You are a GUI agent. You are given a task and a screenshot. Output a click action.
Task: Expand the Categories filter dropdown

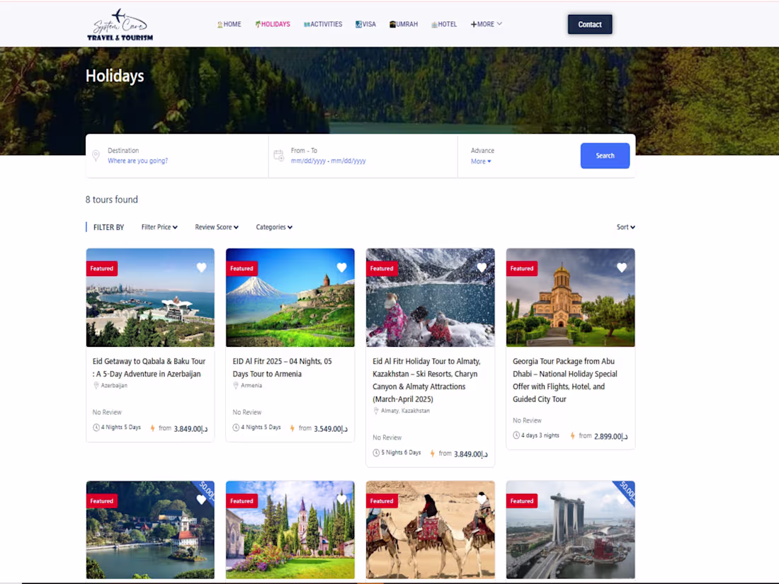pyautogui.click(x=274, y=227)
